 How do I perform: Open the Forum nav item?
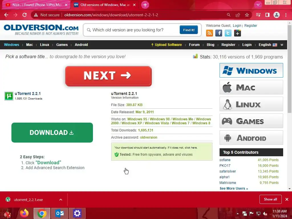tap(194, 45)
